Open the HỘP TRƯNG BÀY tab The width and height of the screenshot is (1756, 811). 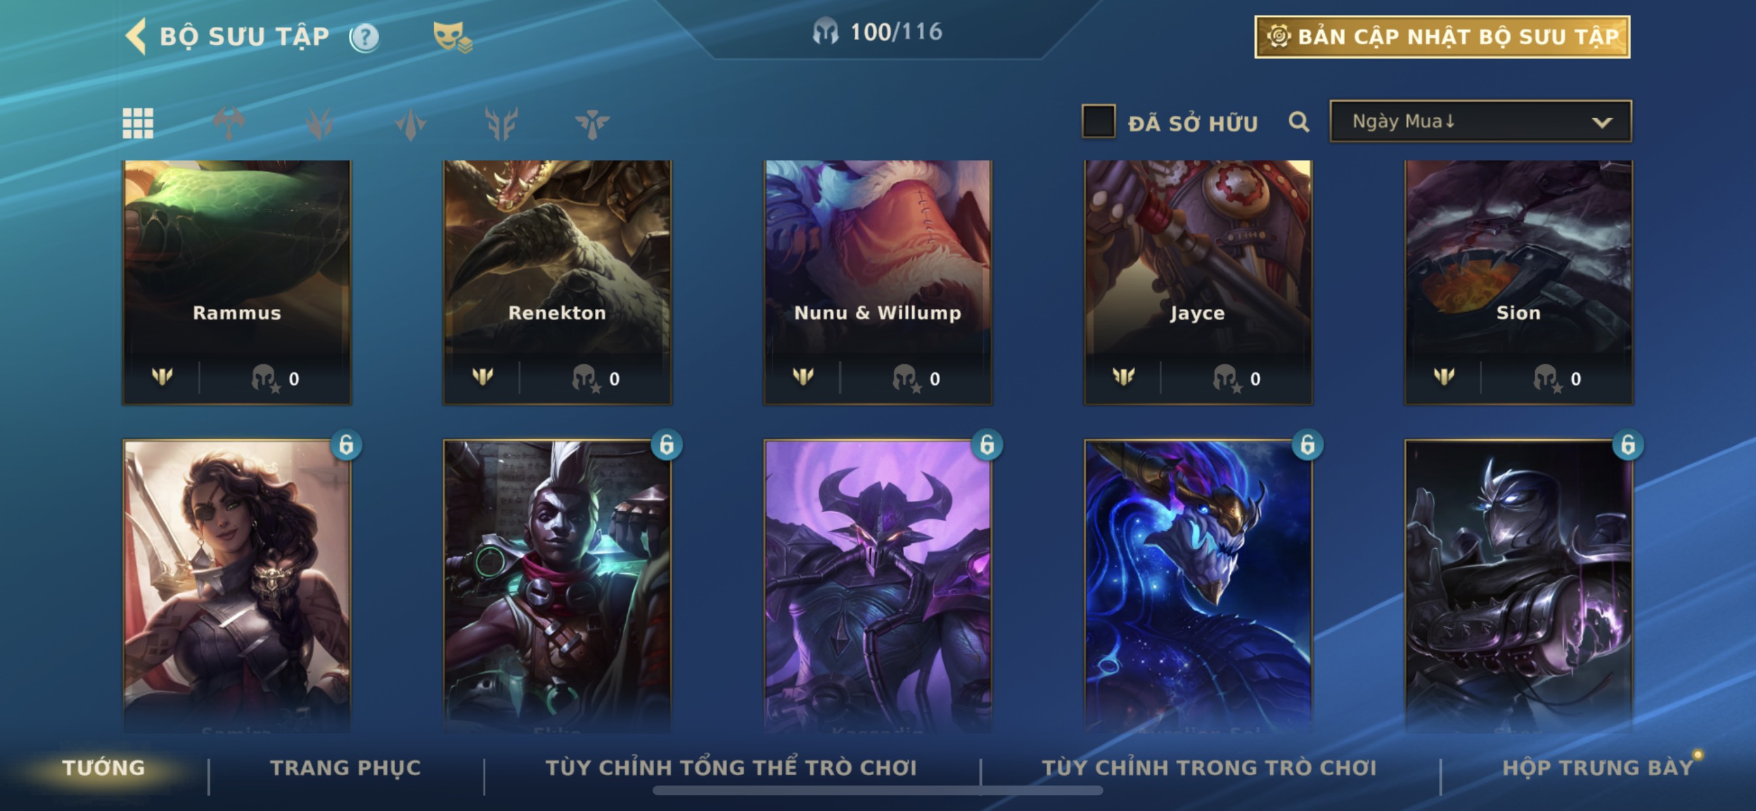pos(1598,767)
